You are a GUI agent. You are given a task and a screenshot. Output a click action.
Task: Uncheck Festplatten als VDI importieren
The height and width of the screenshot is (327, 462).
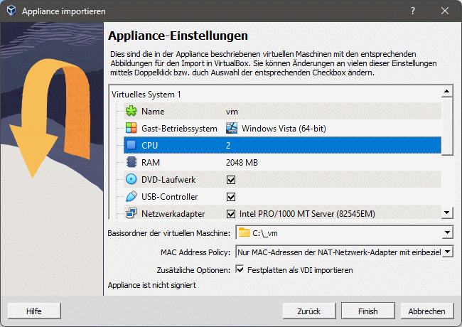(x=240, y=269)
